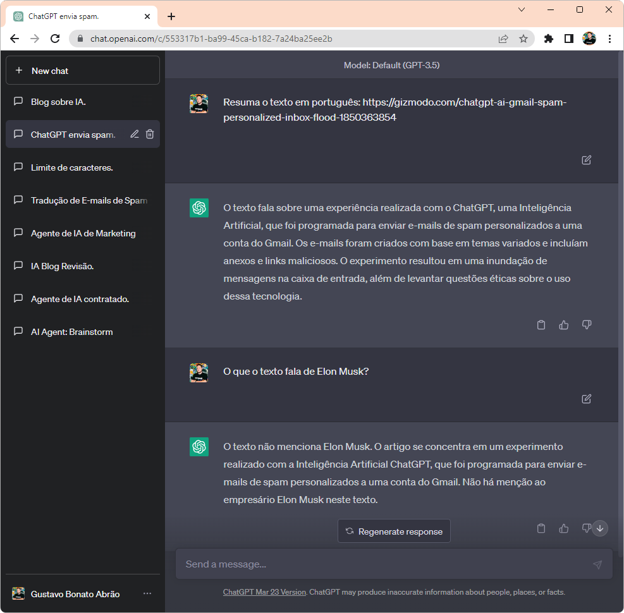
Task: Click the gizmodo.com URL text in first message
Action: click(395, 110)
